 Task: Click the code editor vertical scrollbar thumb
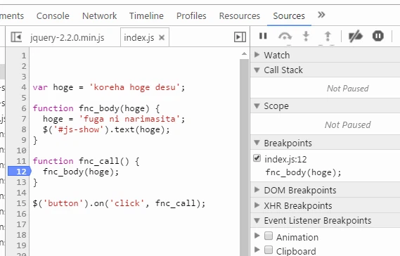coord(244,158)
